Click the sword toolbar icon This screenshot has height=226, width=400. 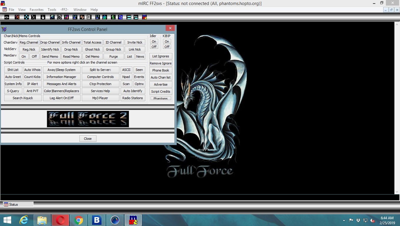click(x=34, y=17)
